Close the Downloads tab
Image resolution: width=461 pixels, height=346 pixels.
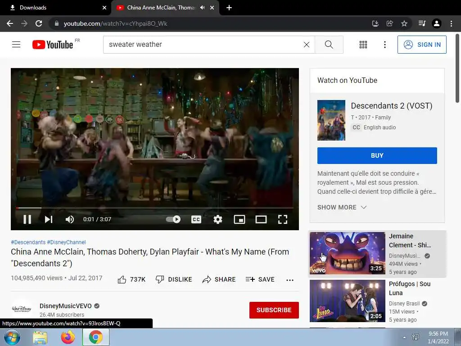(104, 8)
